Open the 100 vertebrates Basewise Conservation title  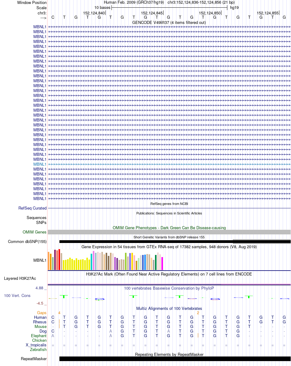pos(169,288)
